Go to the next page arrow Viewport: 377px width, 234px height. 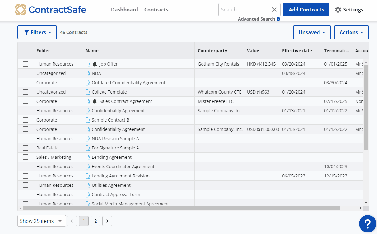coord(107,221)
